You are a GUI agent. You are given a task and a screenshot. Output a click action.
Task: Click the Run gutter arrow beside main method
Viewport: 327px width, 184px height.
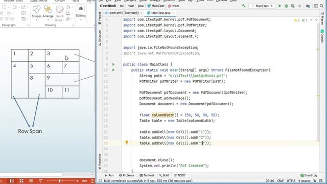113,70
